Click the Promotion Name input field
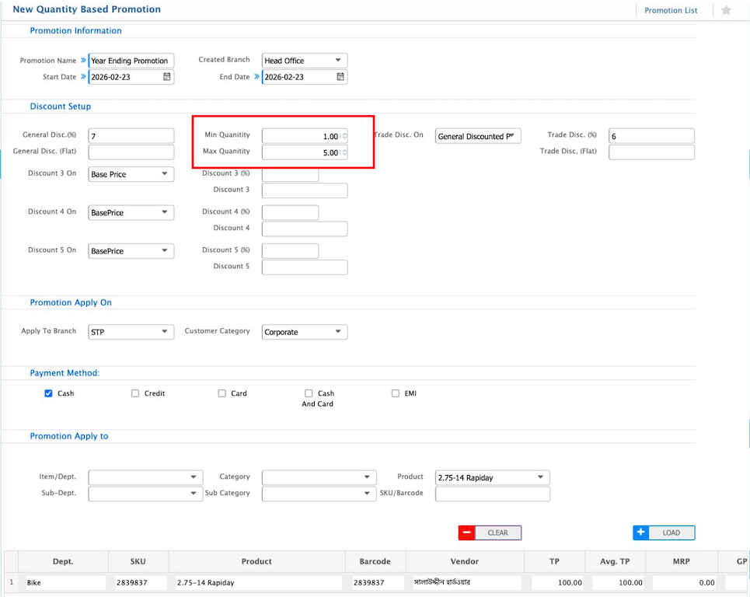Image resolution: width=750 pixels, height=597 pixels. (x=131, y=61)
